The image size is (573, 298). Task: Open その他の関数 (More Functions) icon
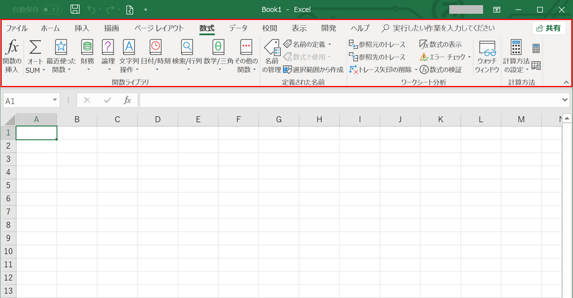pos(246,47)
